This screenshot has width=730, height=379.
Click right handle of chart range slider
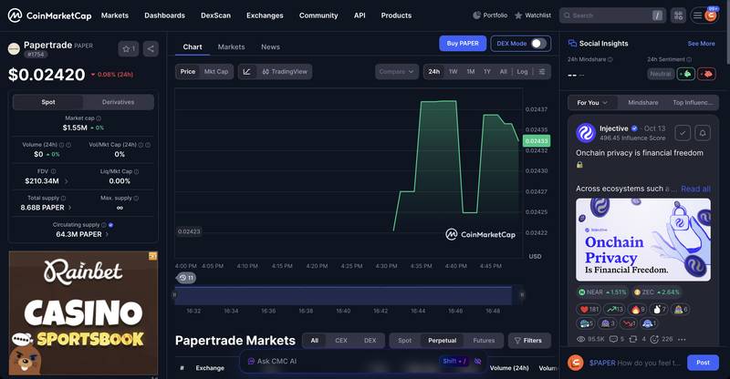(522, 294)
